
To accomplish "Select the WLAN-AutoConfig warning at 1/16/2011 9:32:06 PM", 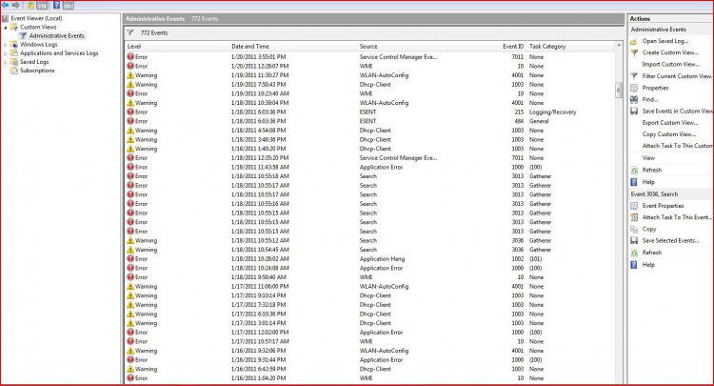I will click(369, 351).
